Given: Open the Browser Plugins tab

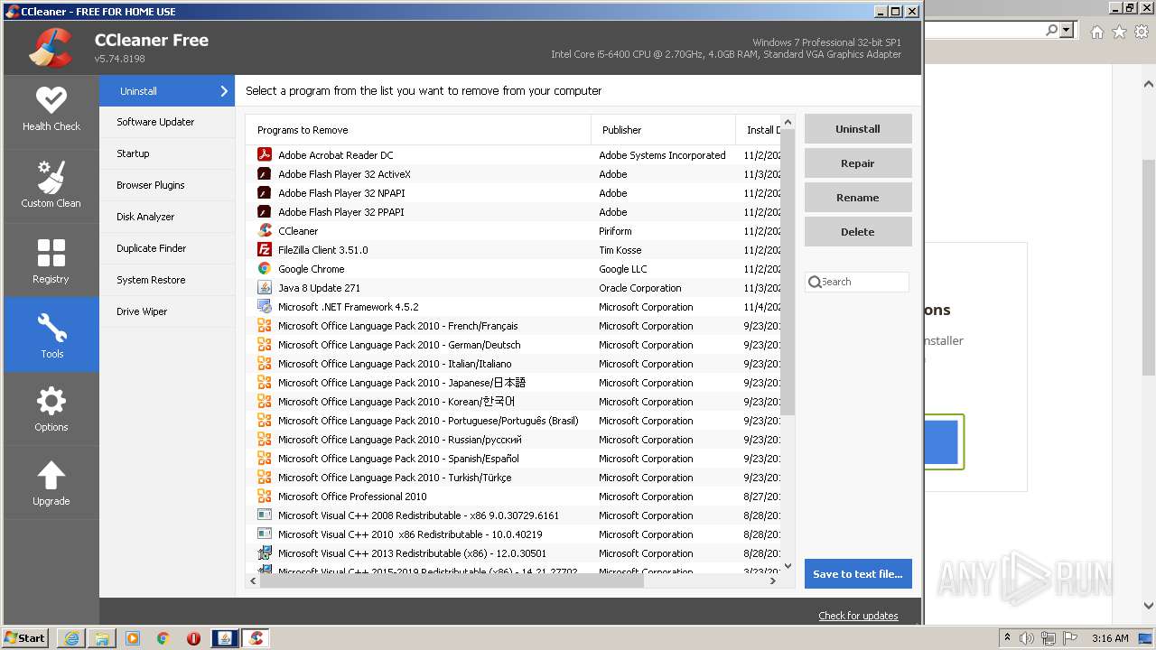Looking at the screenshot, I should [x=167, y=185].
